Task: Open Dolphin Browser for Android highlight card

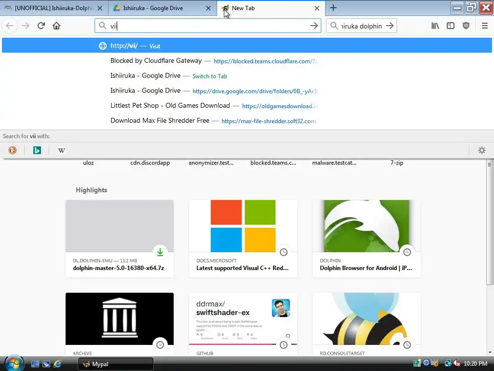Action: [x=367, y=239]
